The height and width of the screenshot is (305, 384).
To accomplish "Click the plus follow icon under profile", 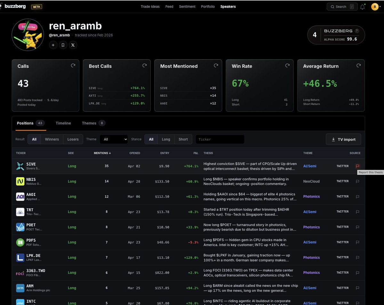I will click(x=53, y=45).
